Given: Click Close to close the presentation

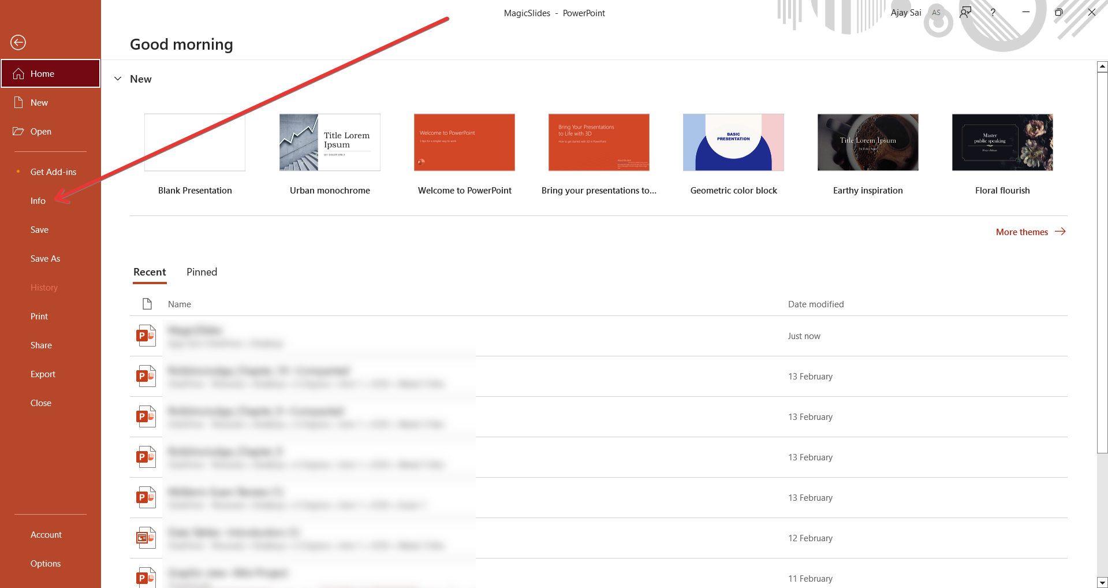Looking at the screenshot, I should (50, 403).
